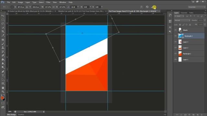Open the Layers panel flyout menu

pyautogui.click(x=205, y=13)
